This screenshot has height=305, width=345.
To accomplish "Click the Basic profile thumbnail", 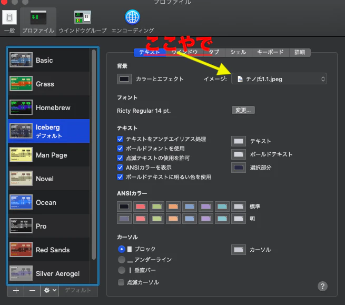I will click(x=21, y=60).
